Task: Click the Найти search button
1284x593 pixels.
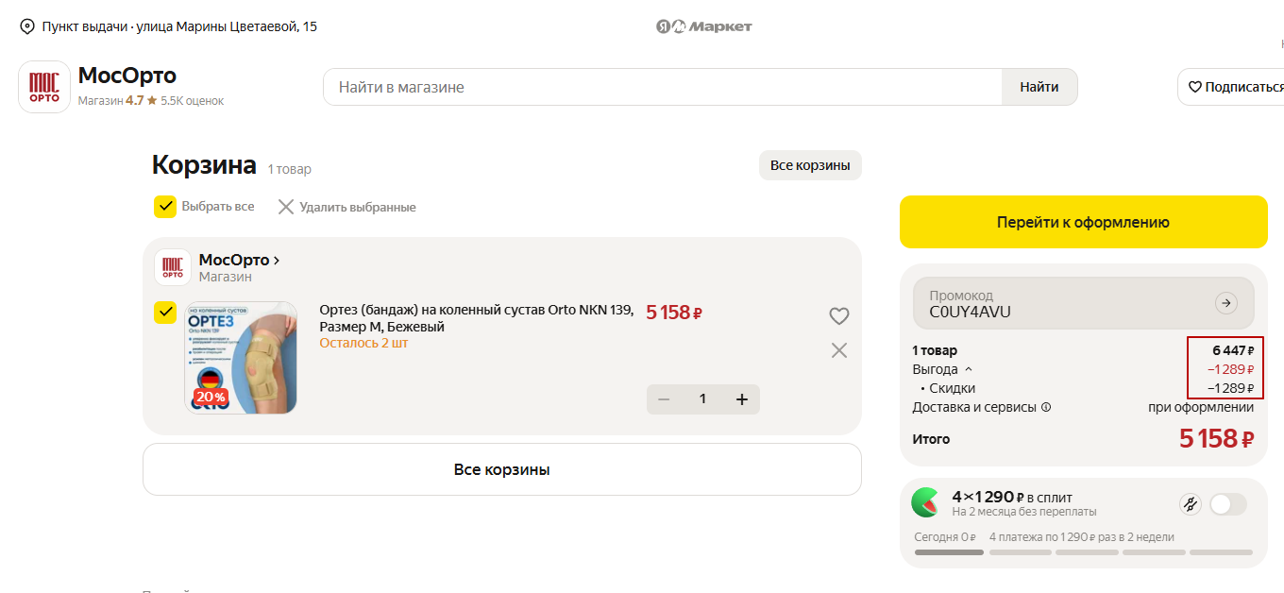Action: 1039,87
